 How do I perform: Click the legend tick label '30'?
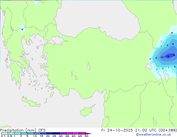click(61, 136)
